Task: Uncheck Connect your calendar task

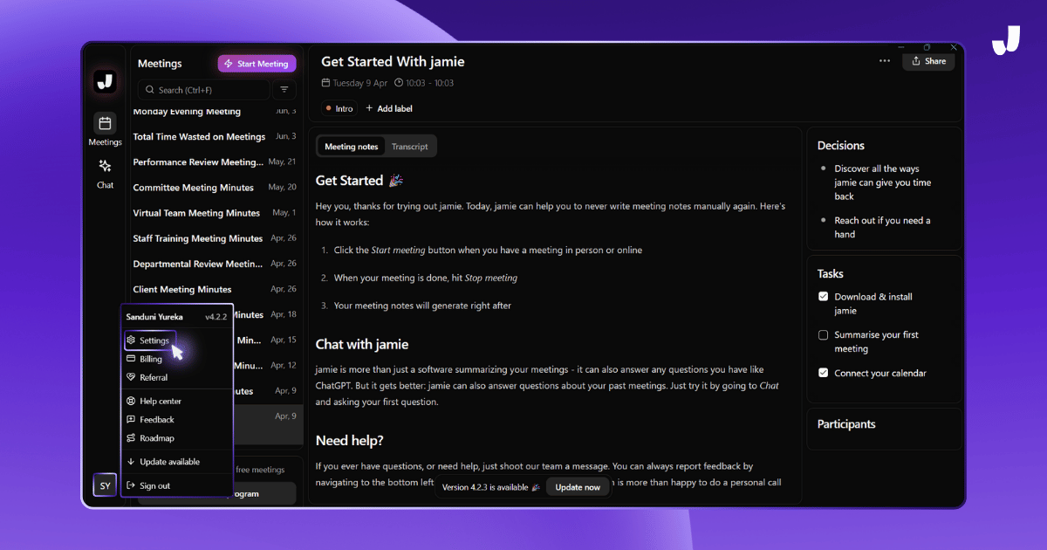Action: click(823, 373)
